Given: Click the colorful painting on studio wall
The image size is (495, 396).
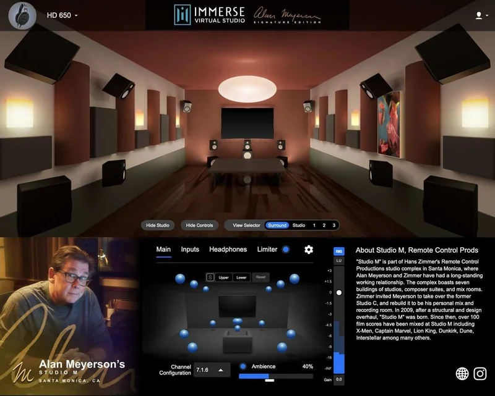Looking at the screenshot, I should click(389, 125).
